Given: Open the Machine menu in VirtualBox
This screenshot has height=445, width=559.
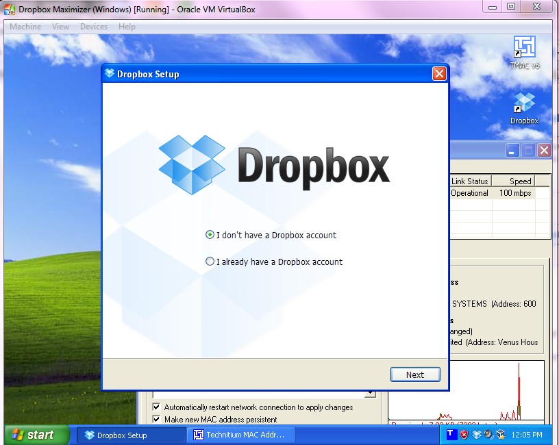Looking at the screenshot, I should tap(25, 26).
